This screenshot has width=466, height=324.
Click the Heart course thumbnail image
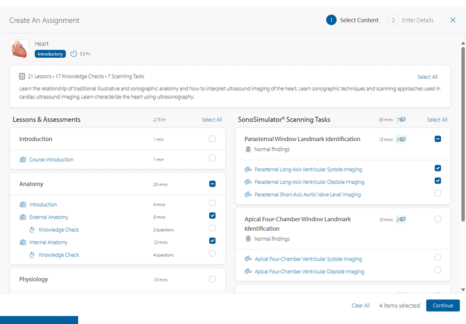click(19, 49)
